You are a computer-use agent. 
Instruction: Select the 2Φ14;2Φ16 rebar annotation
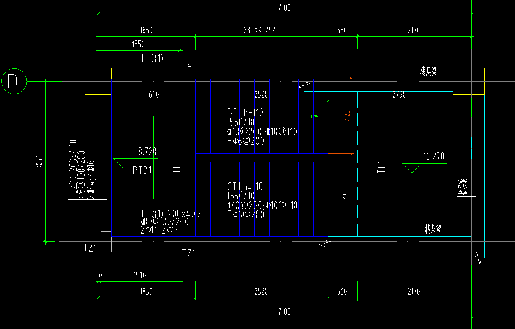[91, 179]
